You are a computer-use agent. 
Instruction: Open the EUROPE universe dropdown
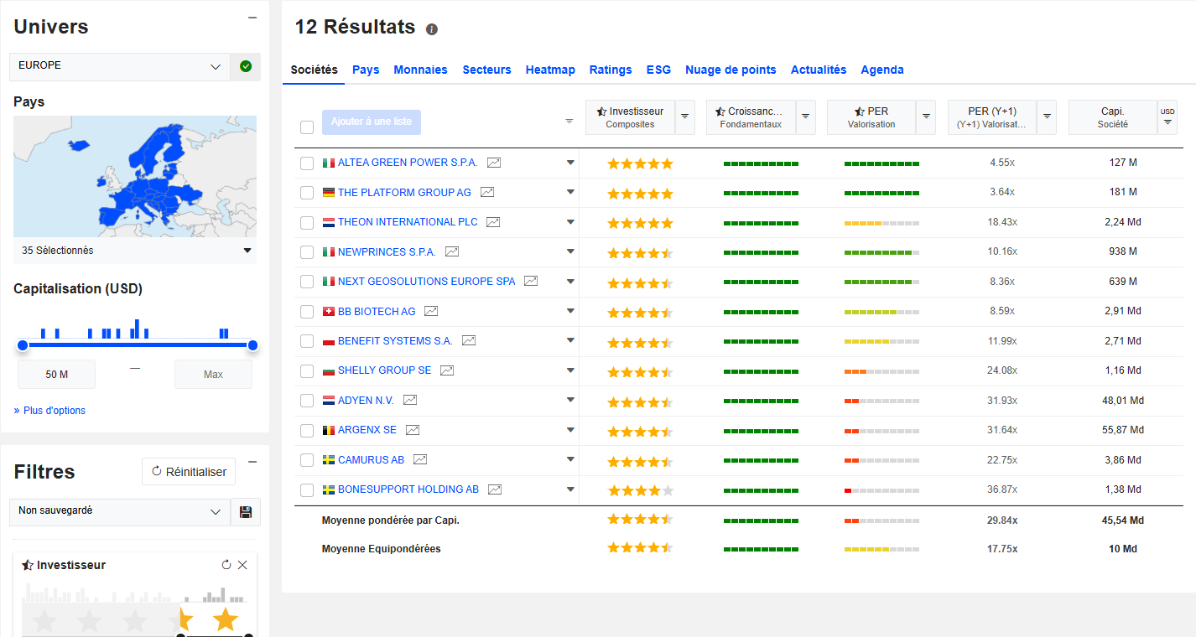click(x=120, y=66)
